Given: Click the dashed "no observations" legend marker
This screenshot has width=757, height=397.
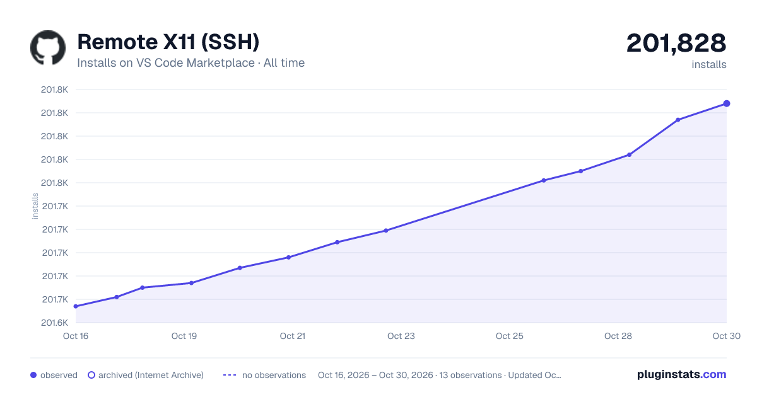Looking at the screenshot, I should (230, 375).
